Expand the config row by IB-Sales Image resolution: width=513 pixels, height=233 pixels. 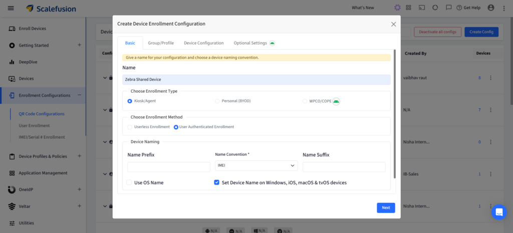(x=105, y=174)
